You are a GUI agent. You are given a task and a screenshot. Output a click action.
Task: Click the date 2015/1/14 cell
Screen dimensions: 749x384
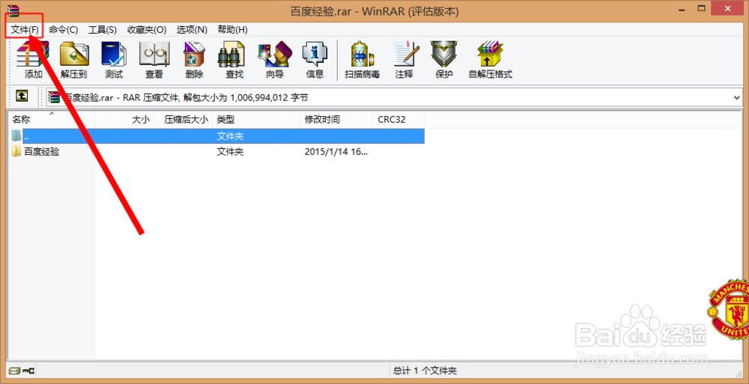pos(336,152)
